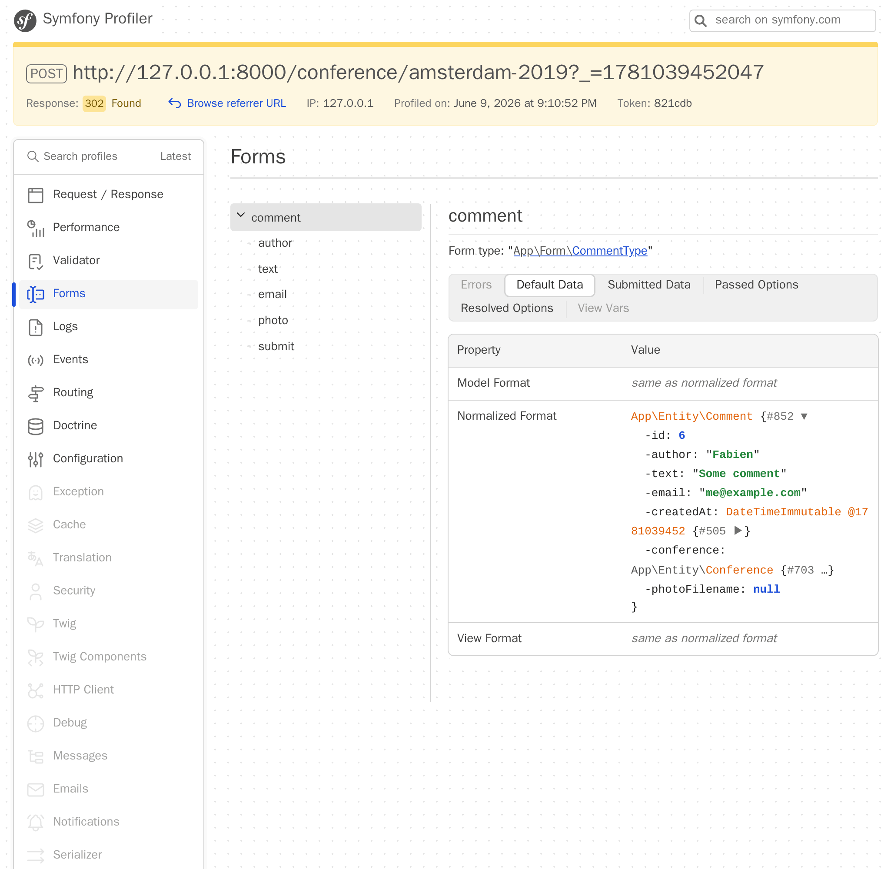Follow the Browse referrer URL link

(x=236, y=103)
